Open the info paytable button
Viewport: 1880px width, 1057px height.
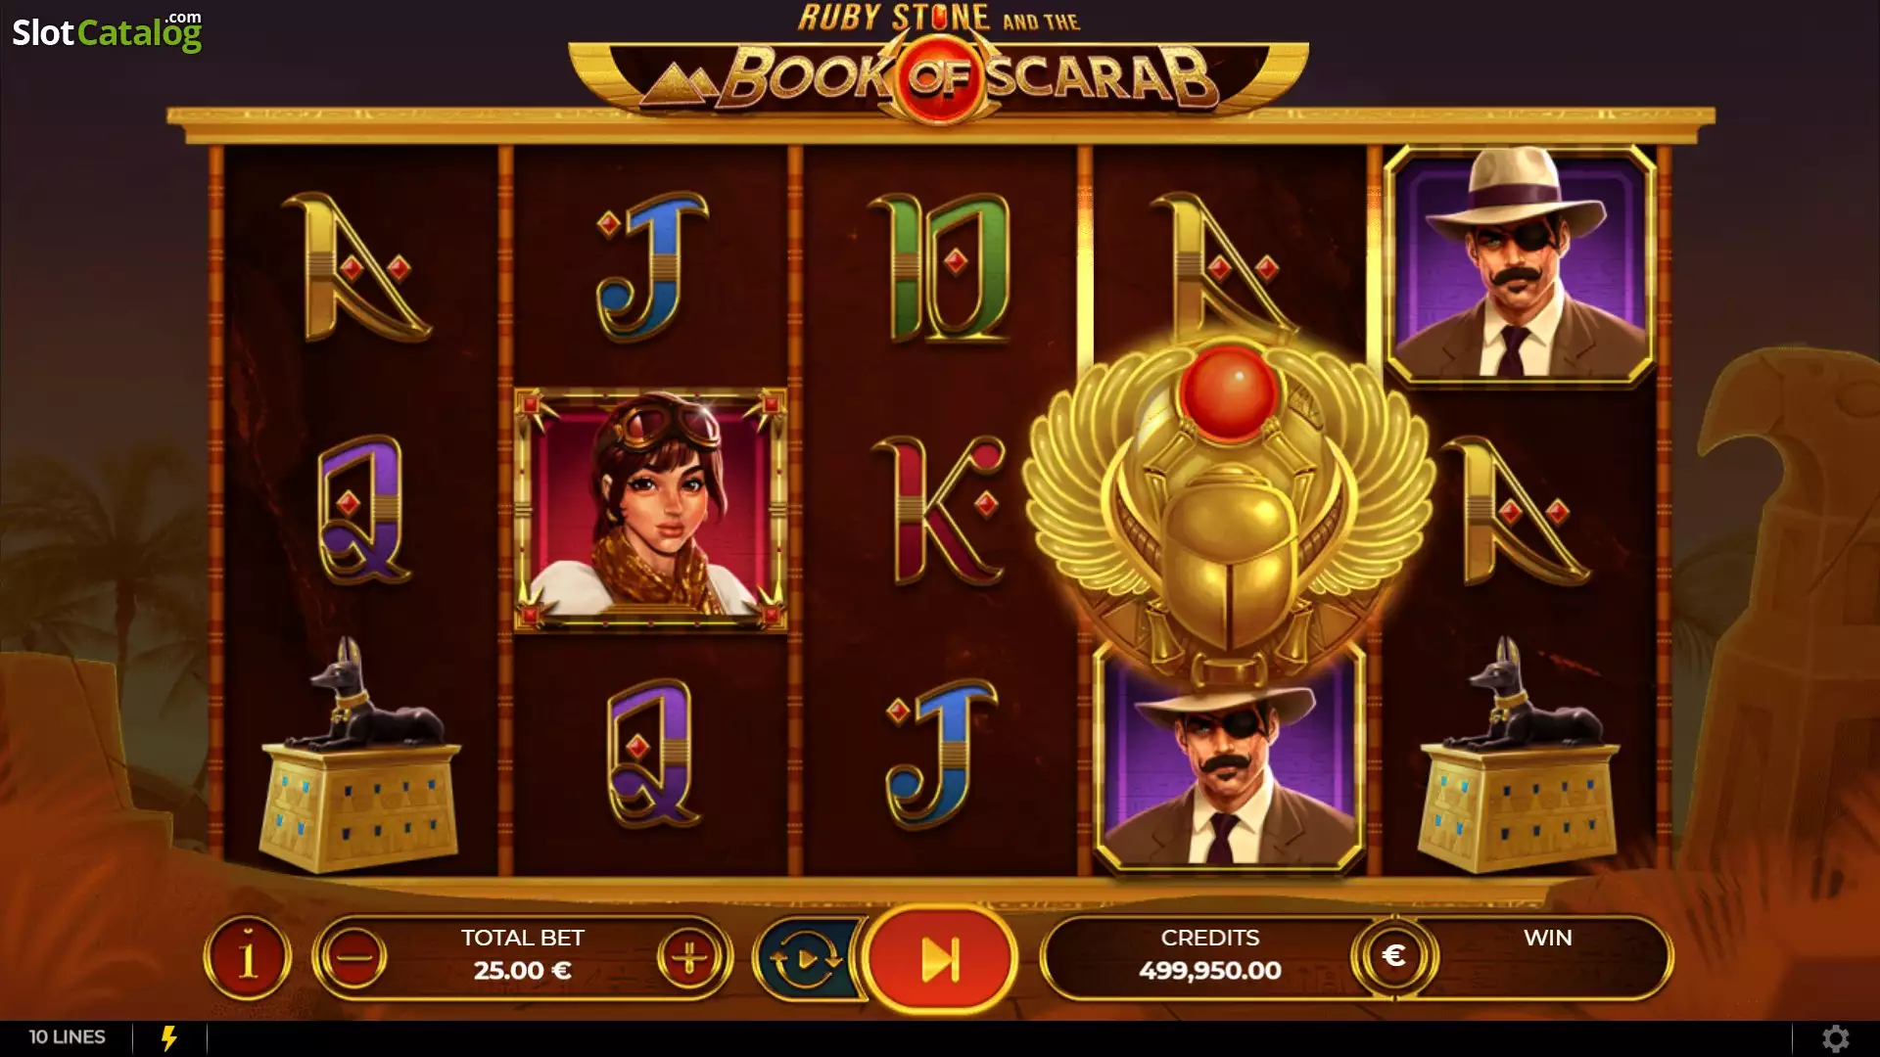pos(247,957)
